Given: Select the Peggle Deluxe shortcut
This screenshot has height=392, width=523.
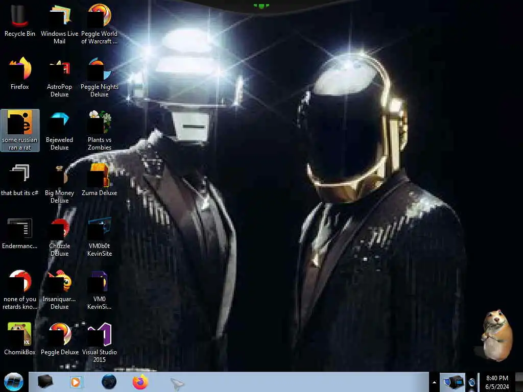Looking at the screenshot, I should tap(59, 339).
